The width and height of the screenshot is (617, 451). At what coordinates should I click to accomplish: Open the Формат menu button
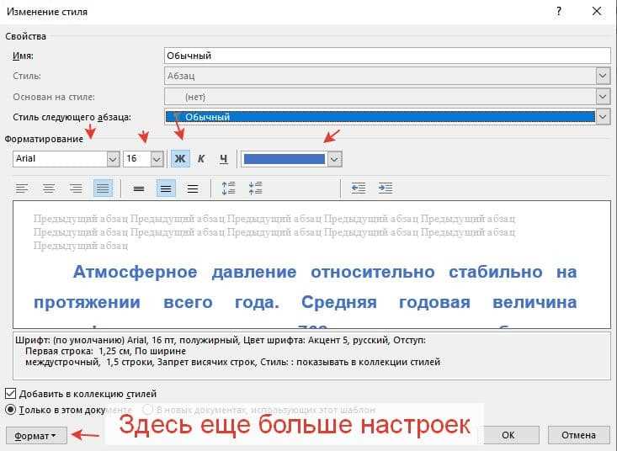coord(36,436)
